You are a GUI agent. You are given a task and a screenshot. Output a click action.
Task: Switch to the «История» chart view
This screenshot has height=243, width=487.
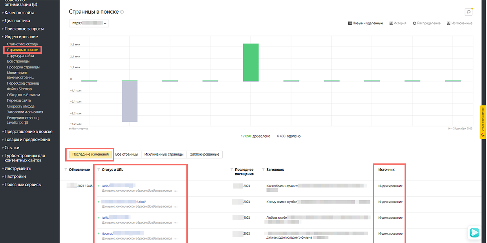[x=398, y=24]
